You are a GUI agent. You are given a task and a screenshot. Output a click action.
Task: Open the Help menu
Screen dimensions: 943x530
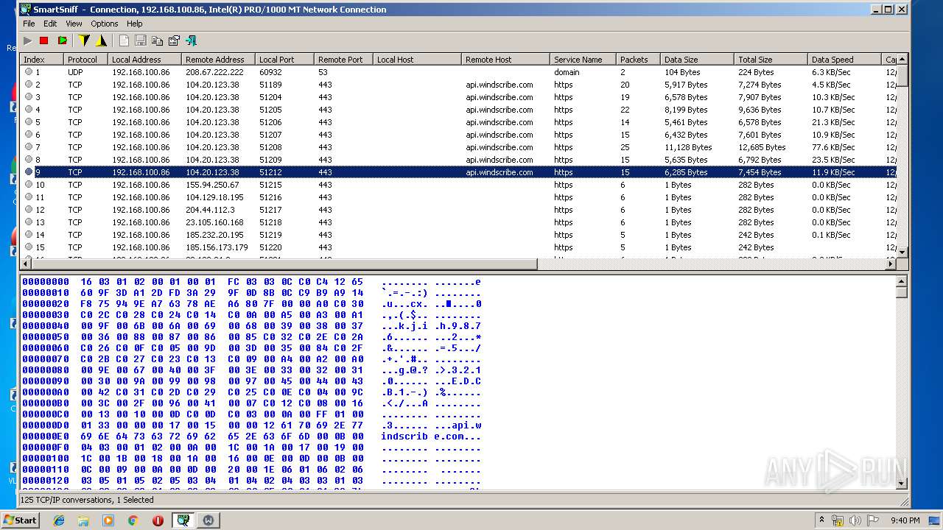click(x=134, y=24)
